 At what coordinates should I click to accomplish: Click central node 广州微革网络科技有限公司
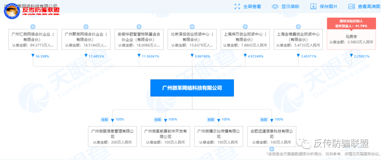click(192, 88)
